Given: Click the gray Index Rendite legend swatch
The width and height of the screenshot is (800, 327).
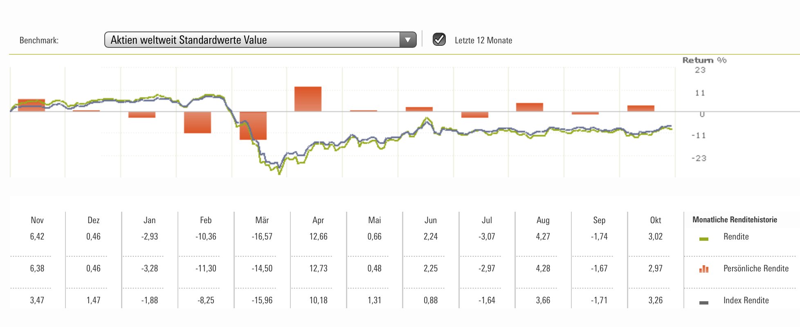Looking at the screenshot, I should (x=703, y=302).
